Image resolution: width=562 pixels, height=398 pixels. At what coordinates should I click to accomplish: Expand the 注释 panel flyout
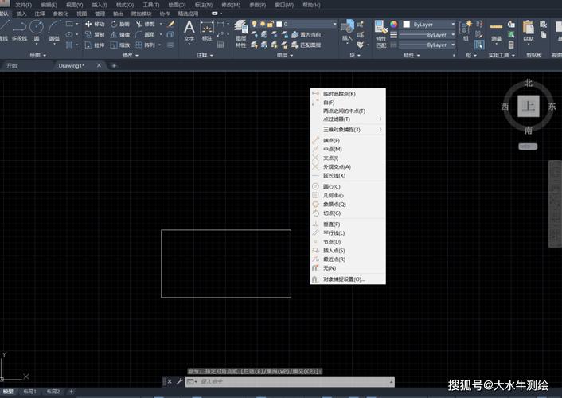[205, 55]
